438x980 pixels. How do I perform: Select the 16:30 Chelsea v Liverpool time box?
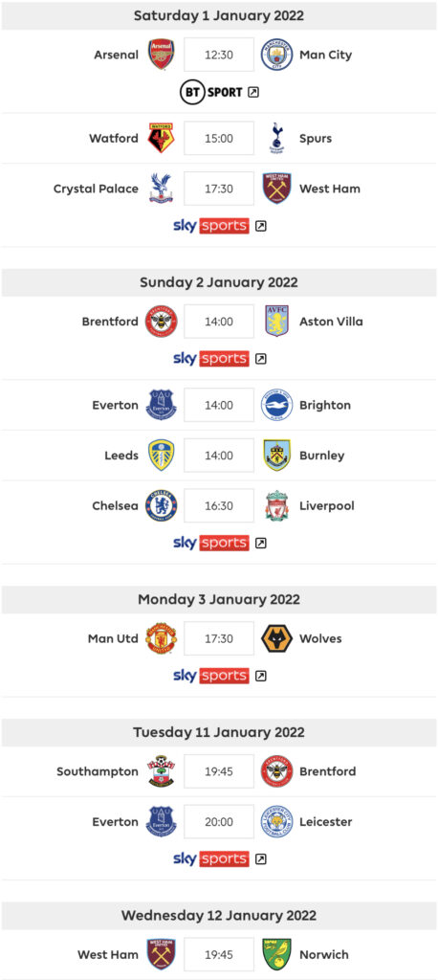pyautogui.click(x=219, y=505)
